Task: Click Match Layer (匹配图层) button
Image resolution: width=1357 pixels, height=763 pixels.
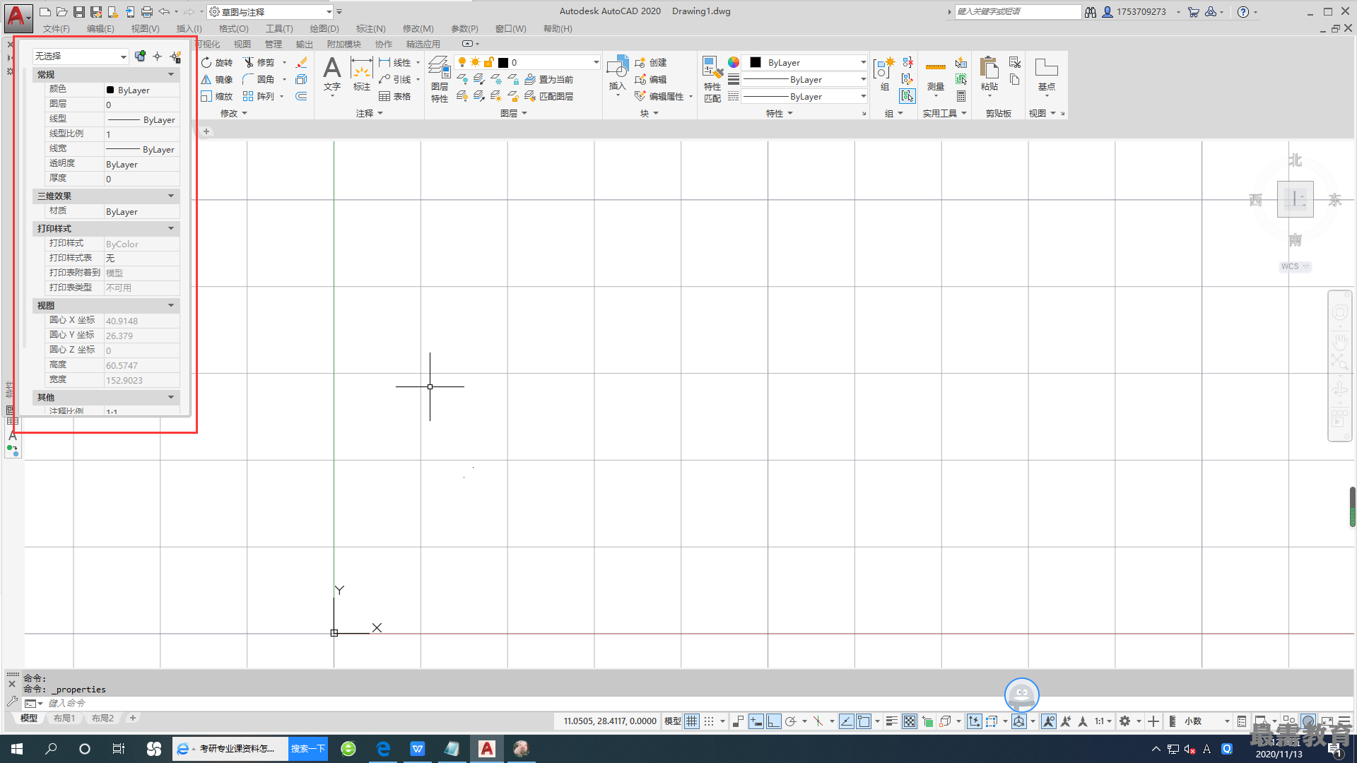Action: pos(549,96)
